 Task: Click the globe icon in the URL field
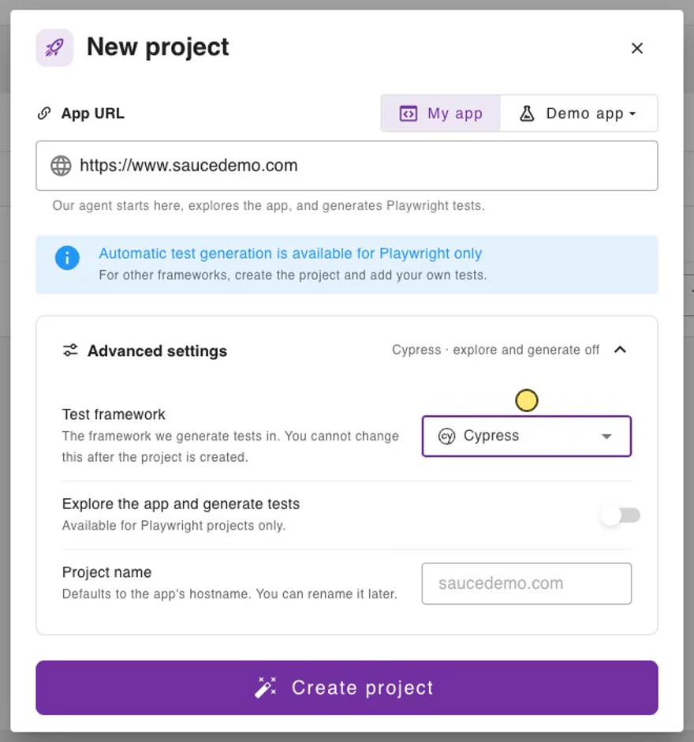pyautogui.click(x=61, y=166)
